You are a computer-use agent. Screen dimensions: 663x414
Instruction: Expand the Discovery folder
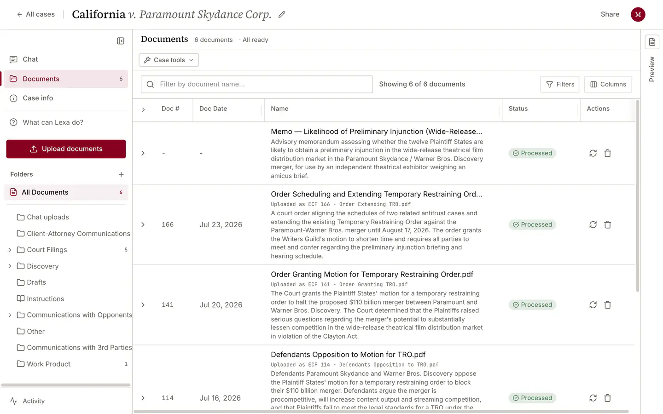pyautogui.click(x=10, y=266)
